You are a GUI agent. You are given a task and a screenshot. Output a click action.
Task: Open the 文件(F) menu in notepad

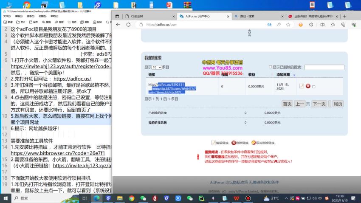pos(7,16)
